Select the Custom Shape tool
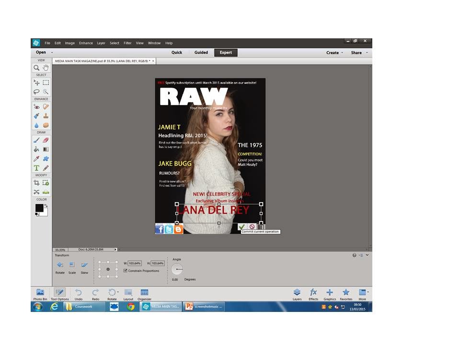460x345 pixels. click(x=46, y=159)
